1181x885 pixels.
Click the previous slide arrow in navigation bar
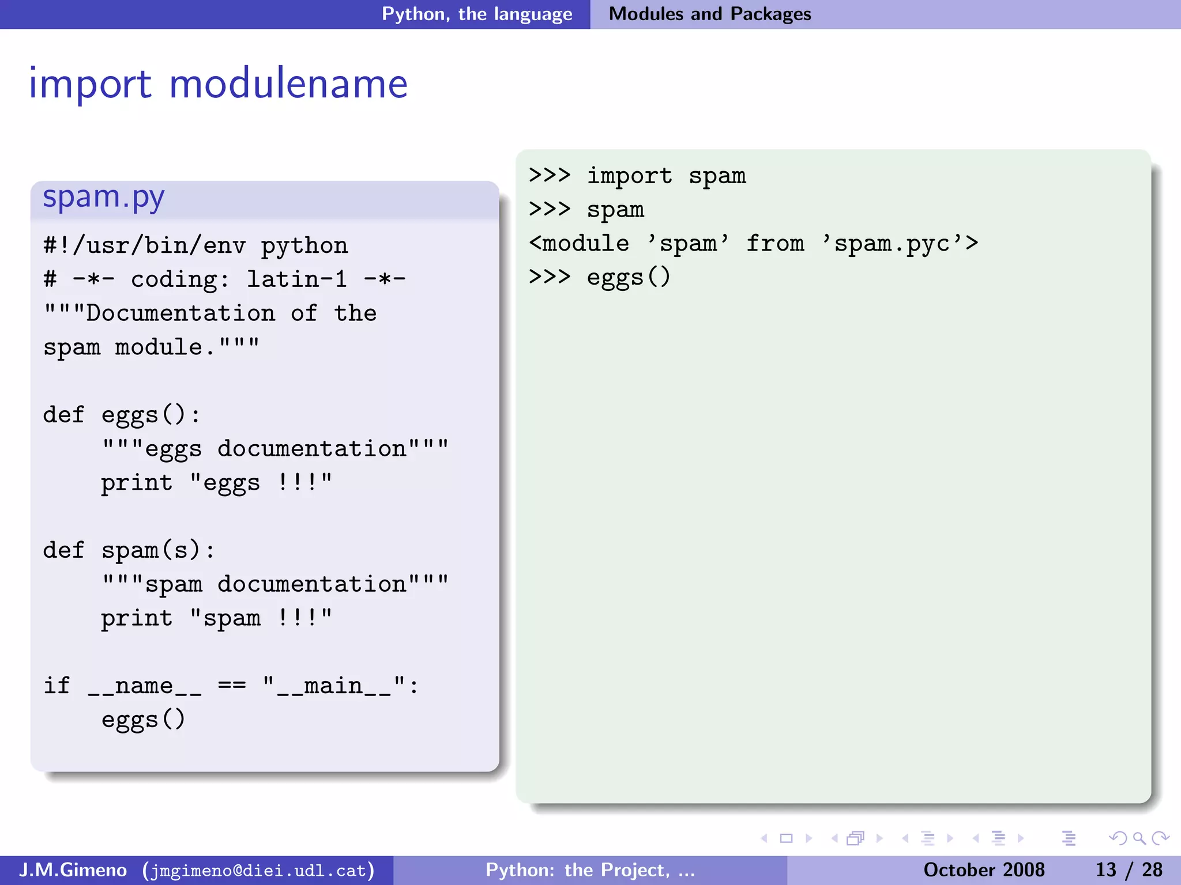(x=765, y=838)
